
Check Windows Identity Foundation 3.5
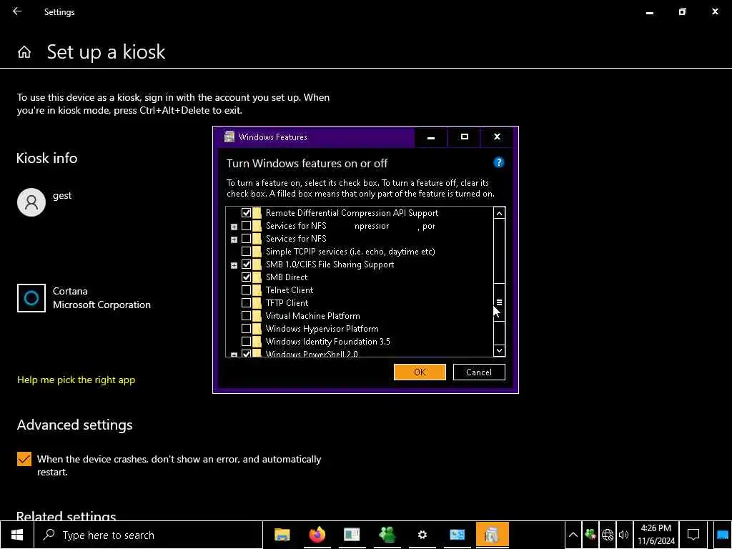coord(246,341)
